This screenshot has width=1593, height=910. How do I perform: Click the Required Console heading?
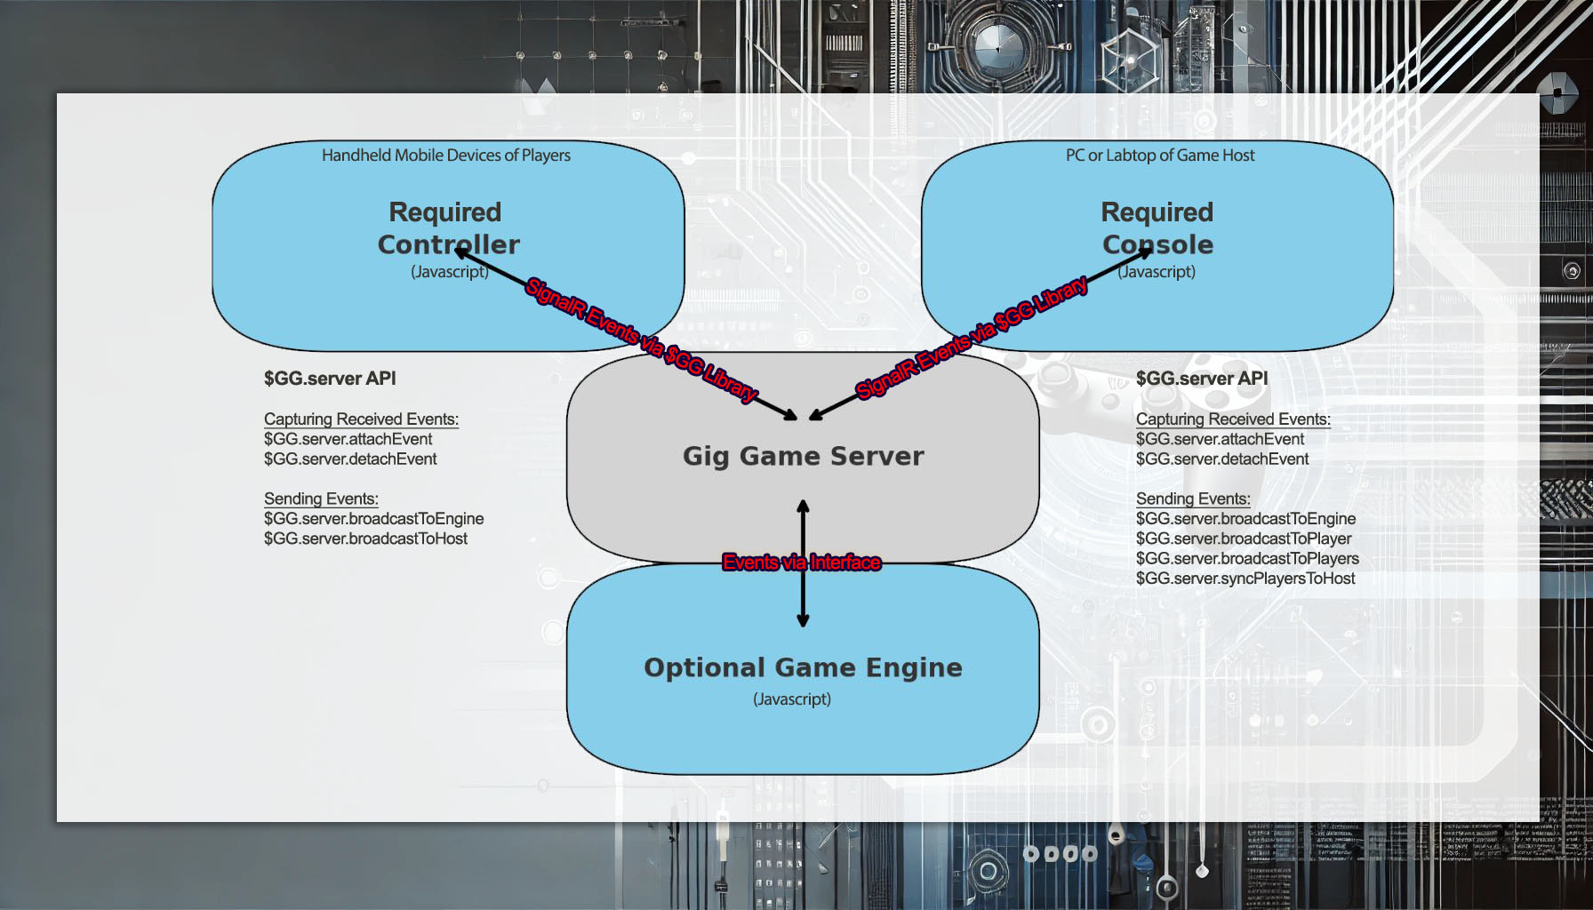coord(1157,227)
